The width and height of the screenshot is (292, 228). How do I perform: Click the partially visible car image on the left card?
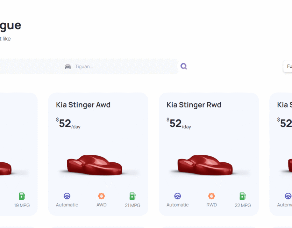pyautogui.click(x=5, y=168)
